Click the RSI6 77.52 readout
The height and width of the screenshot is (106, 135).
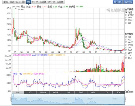18,74
